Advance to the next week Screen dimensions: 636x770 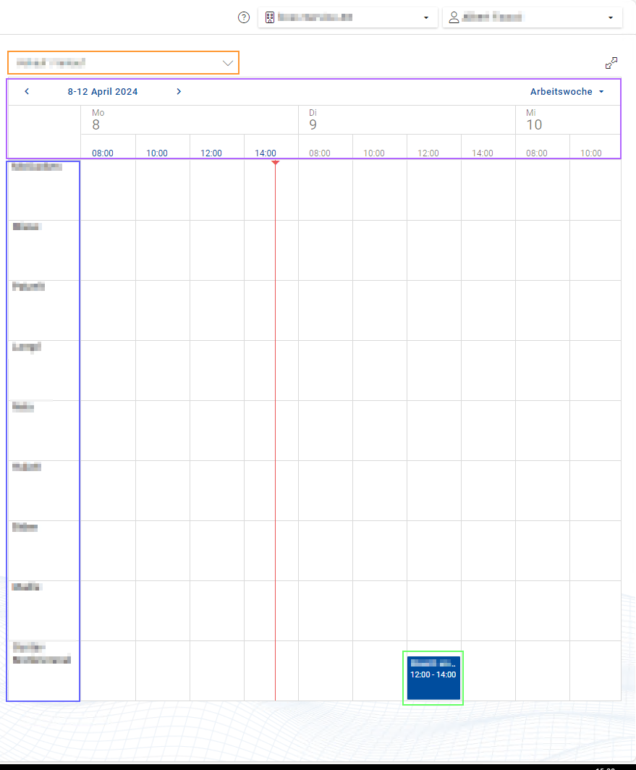(x=179, y=92)
